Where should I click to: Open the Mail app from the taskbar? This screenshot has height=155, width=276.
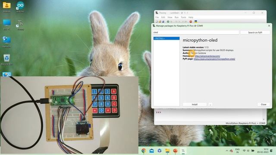[151, 151]
